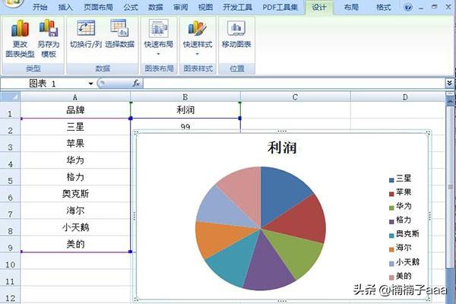Click the vertical scrollbar on the right

click(450, 186)
